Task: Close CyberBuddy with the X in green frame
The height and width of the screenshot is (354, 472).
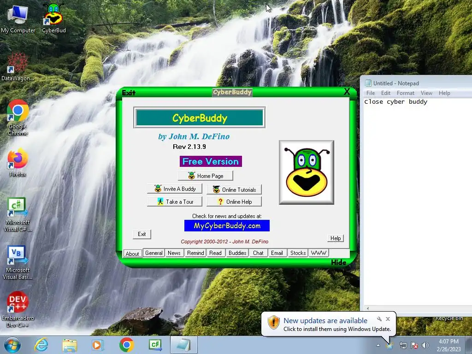Action: pos(347,92)
